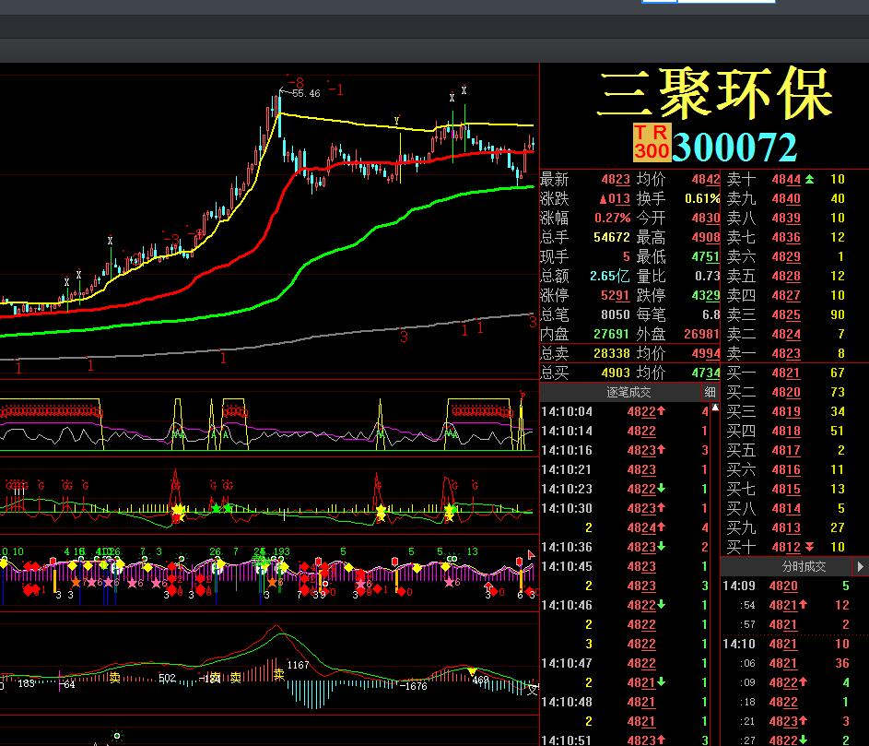Click the stock name 三聚环保
The height and width of the screenshot is (746, 869).
(715, 94)
